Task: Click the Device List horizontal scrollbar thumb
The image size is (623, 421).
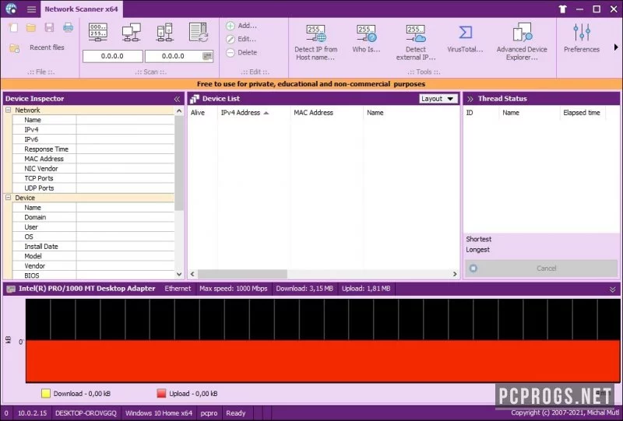Action: [242, 274]
